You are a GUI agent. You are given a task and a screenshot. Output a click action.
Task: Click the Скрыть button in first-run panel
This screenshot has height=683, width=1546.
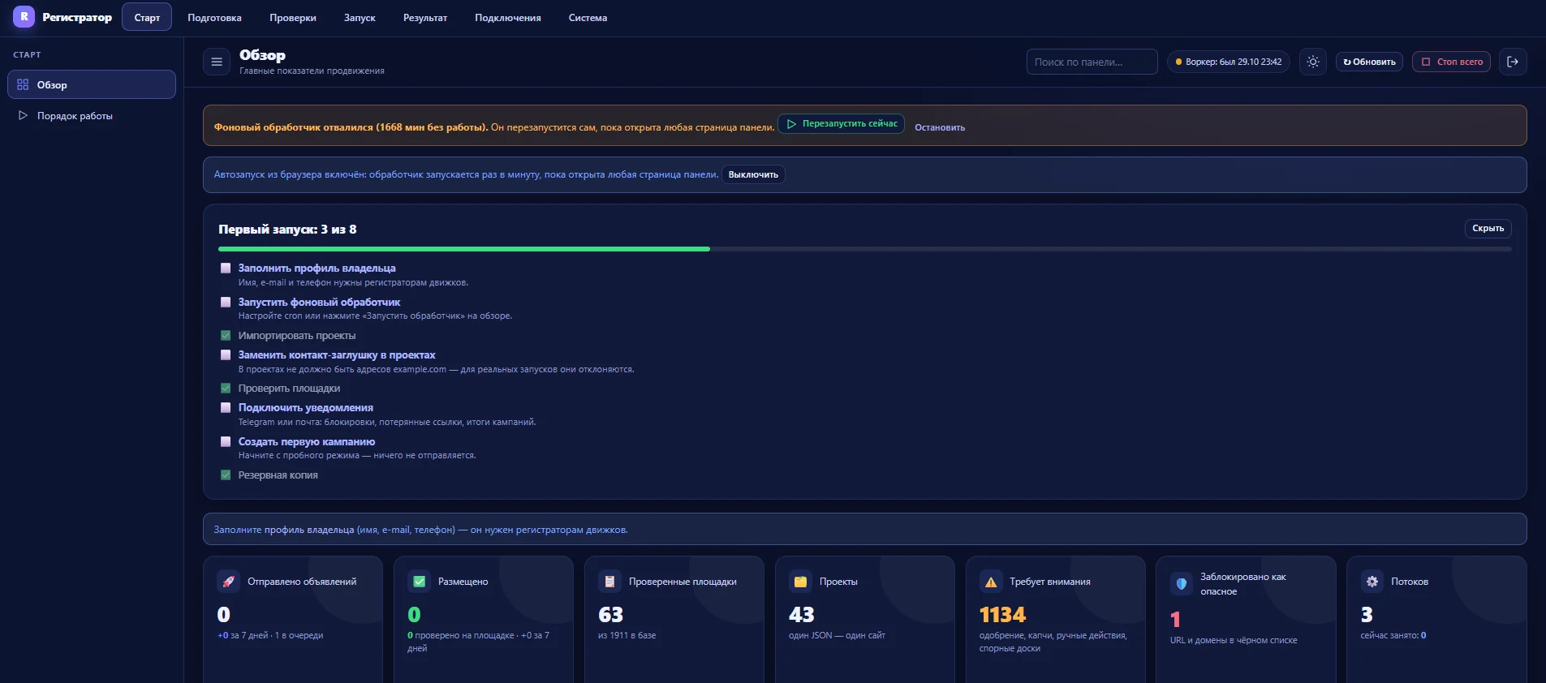(1488, 228)
